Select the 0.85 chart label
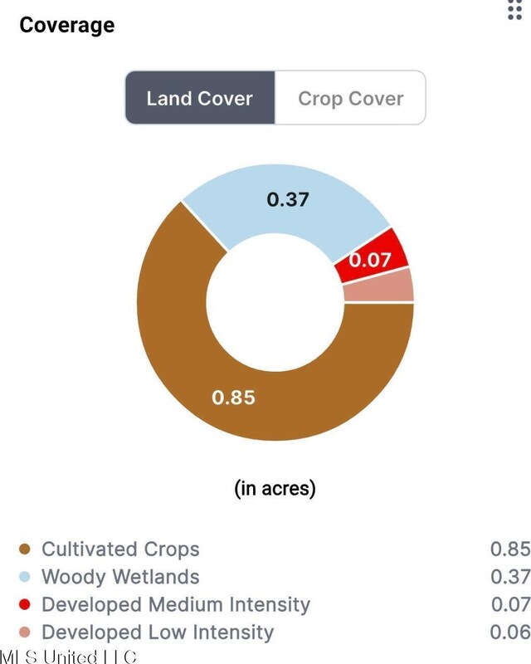Image resolution: width=531 pixels, height=664 pixels. pyautogui.click(x=233, y=398)
